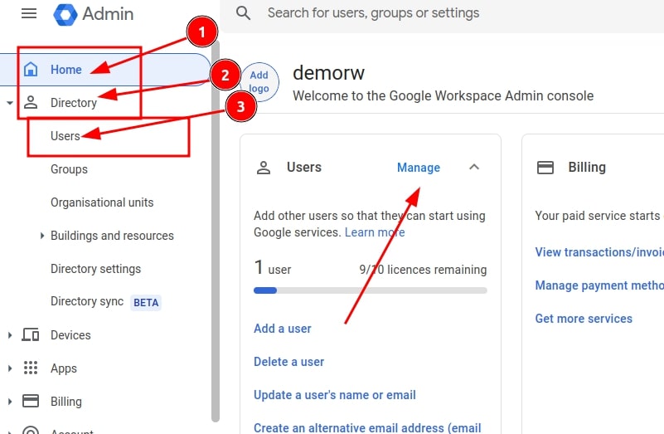The height and width of the screenshot is (434, 664).
Task: Select Apps in the sidebar
Action: point(64,368)
